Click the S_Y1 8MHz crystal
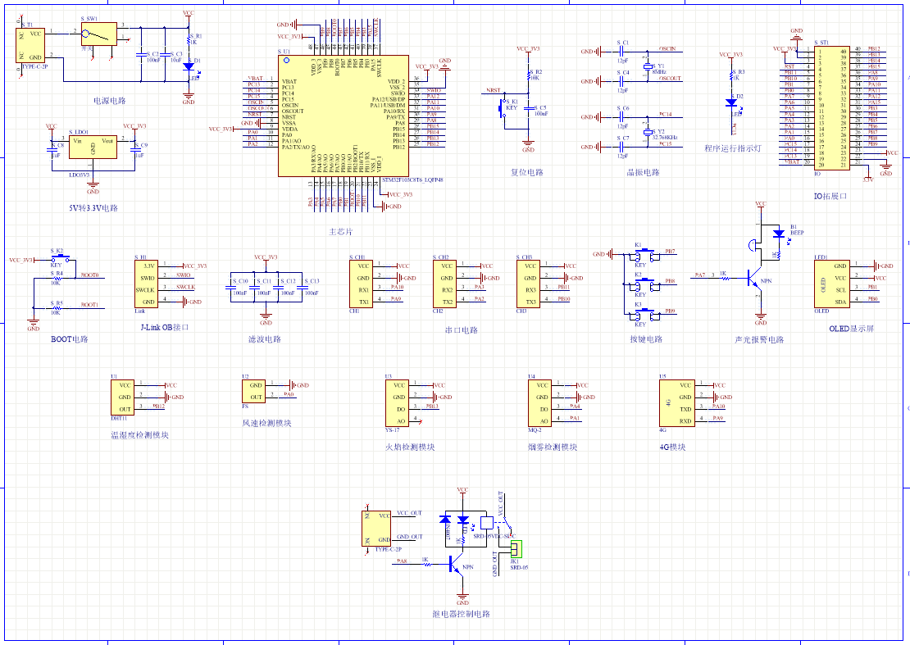This screenshot has width=910, height=645. [648, 66]
